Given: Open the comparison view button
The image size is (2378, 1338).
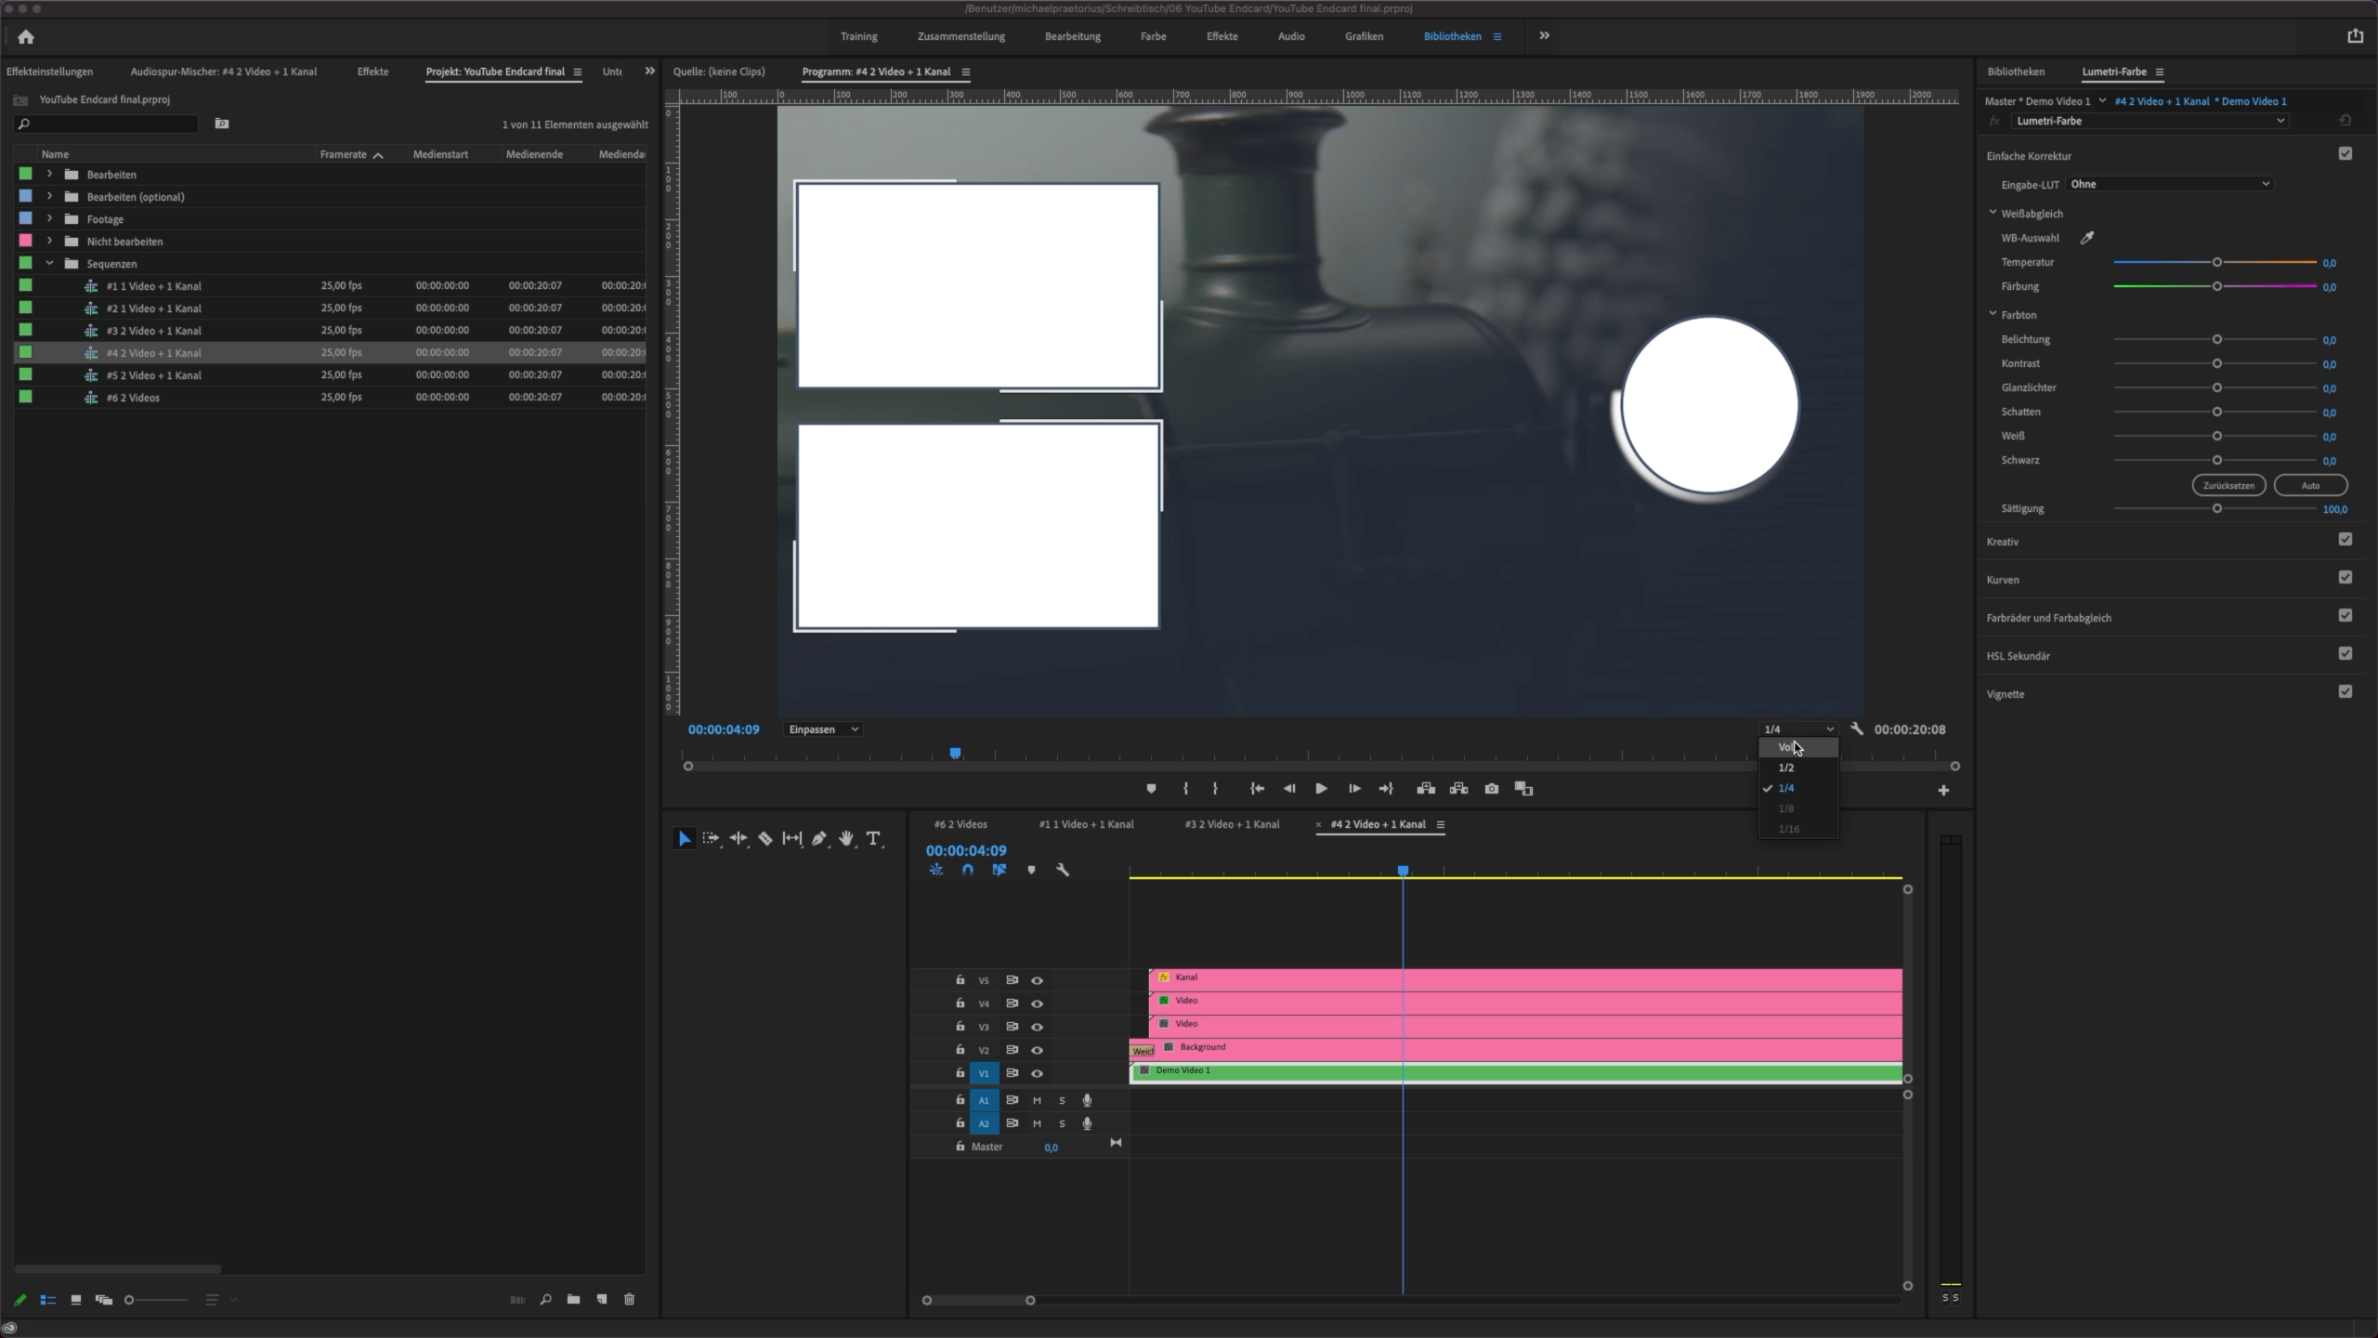Looking at the screenshot, I should click(1523, 789).
